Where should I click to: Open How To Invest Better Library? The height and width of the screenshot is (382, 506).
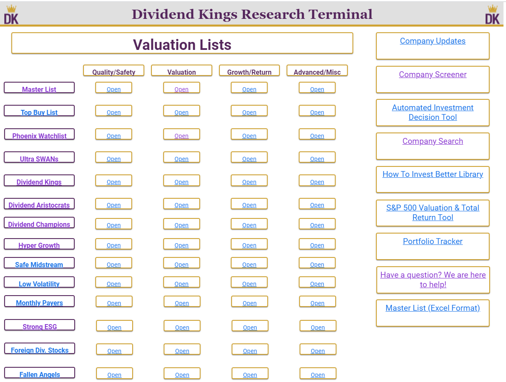tap(433, 174)
